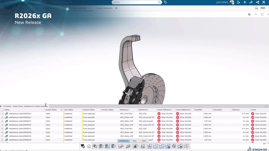Open the display monitor play icon
The height and width of the screenshot is (151, 269).
pos(83,146)
